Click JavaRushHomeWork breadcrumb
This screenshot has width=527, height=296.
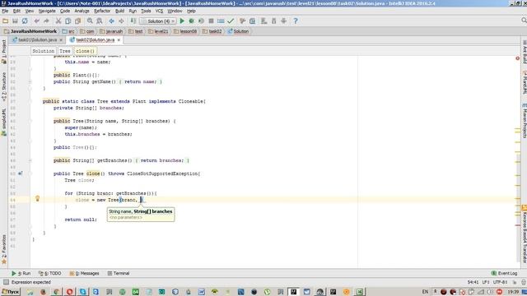point(30,31)
